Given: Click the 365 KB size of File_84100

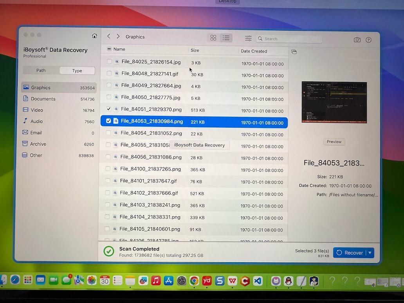Looking at the screenshot, I should (198, 170).
